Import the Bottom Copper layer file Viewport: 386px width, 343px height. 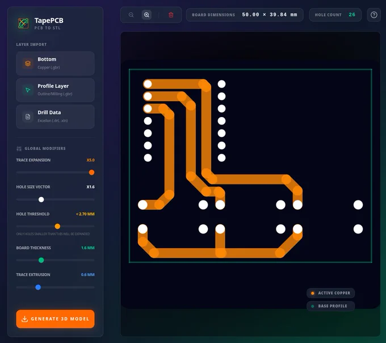[x=56, y=63]
